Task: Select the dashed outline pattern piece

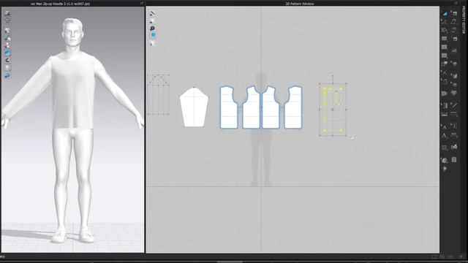Action: point(159,94)
